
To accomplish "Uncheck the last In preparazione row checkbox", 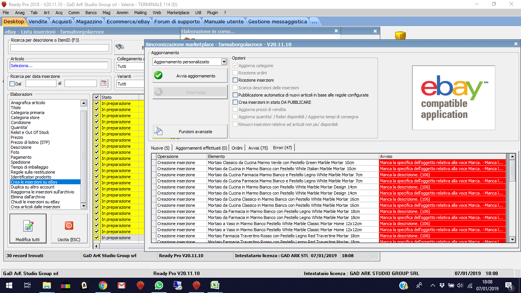I will 96,238.
